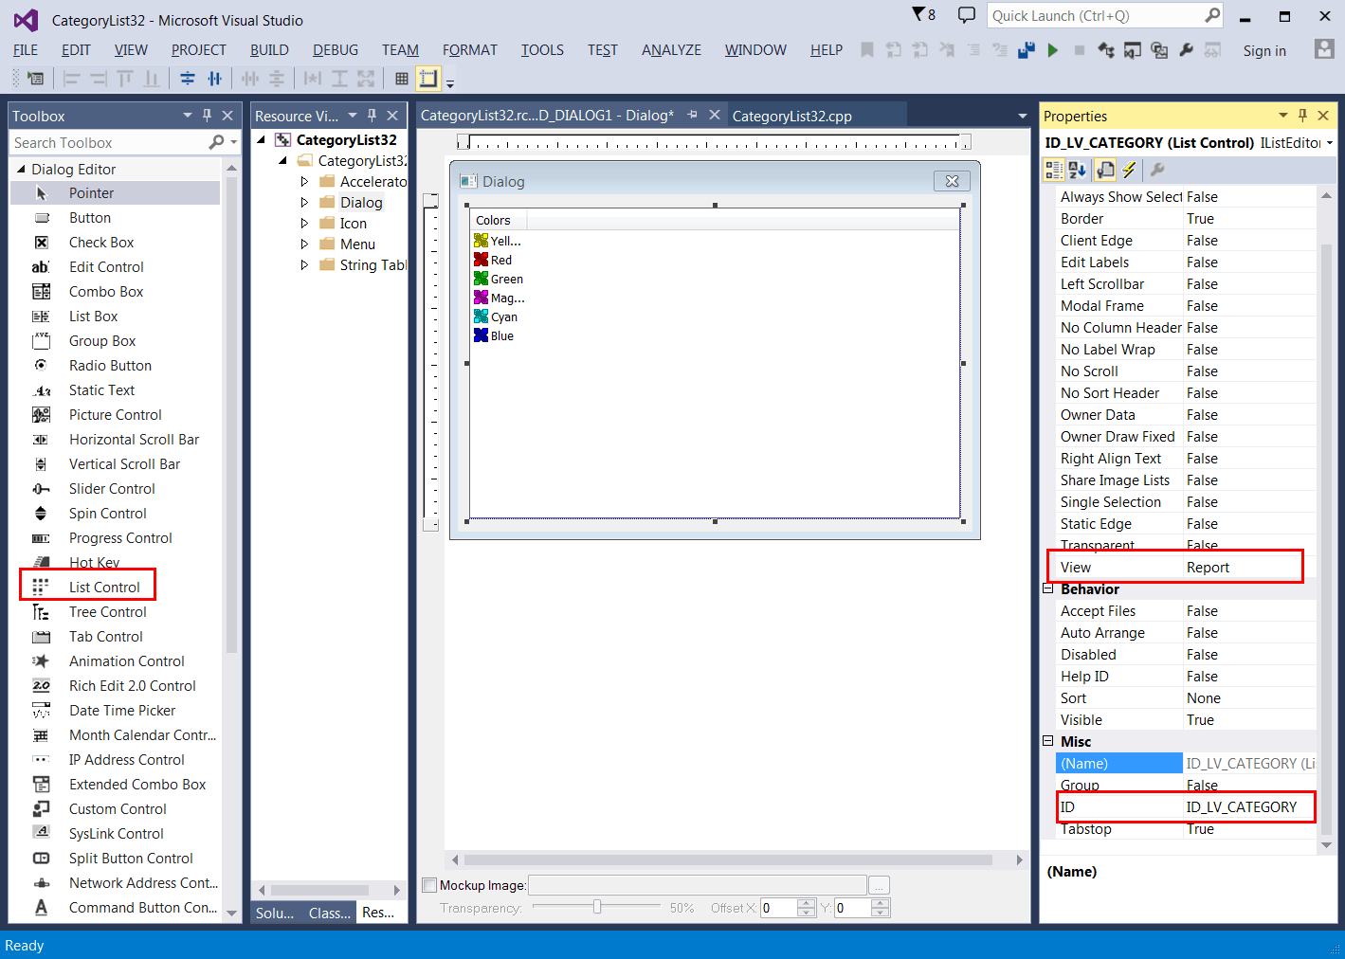Click the Green item in the list control
Image resolution: width=1345 pixels, height=959 pixels.
[x=499, y=280]
